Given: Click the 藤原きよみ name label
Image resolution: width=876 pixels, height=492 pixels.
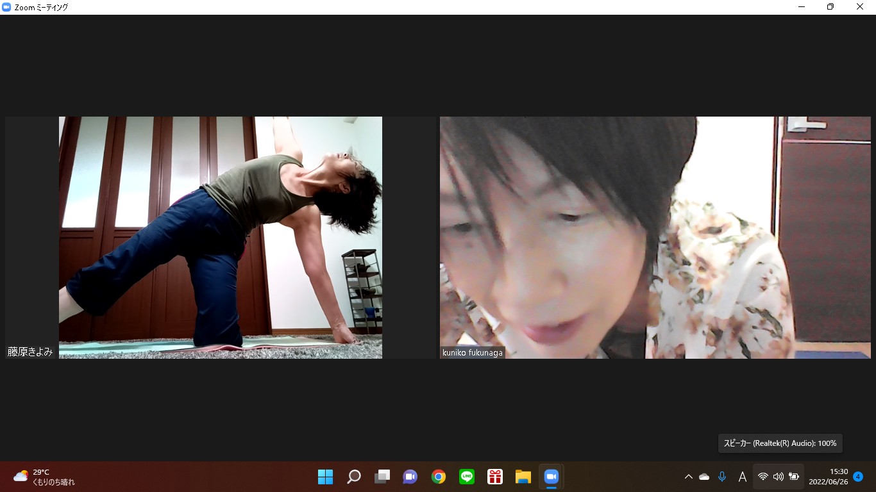Looking at the screenshot, I should pos(30,352).
